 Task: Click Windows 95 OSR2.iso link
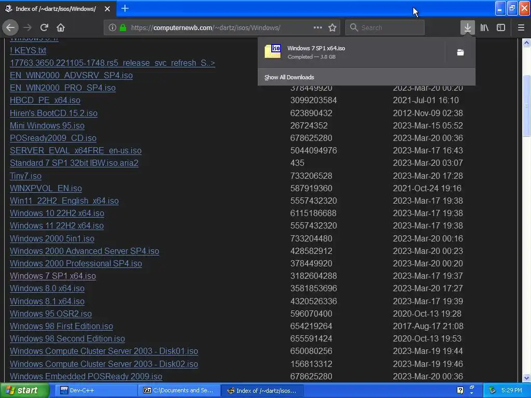(51, 314)
